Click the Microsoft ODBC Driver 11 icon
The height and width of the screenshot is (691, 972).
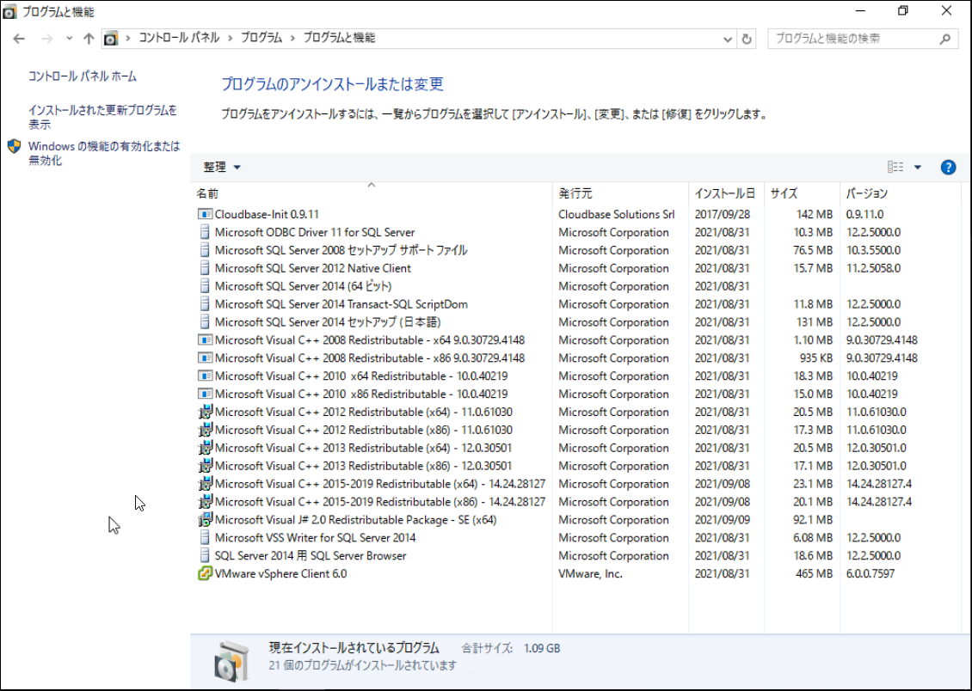(x=205, y=232)
